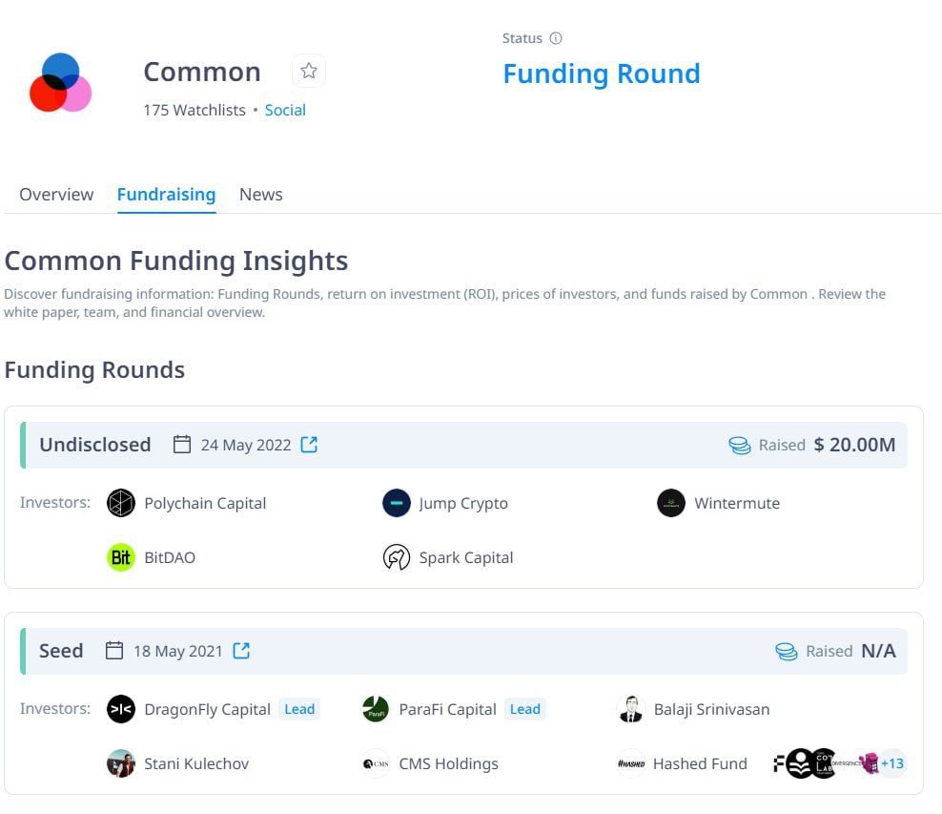Image resolution: width=942 pixels, height=814 pixels.
Task: Switch to the Overview tab
Action: click(x=56, y=194)
